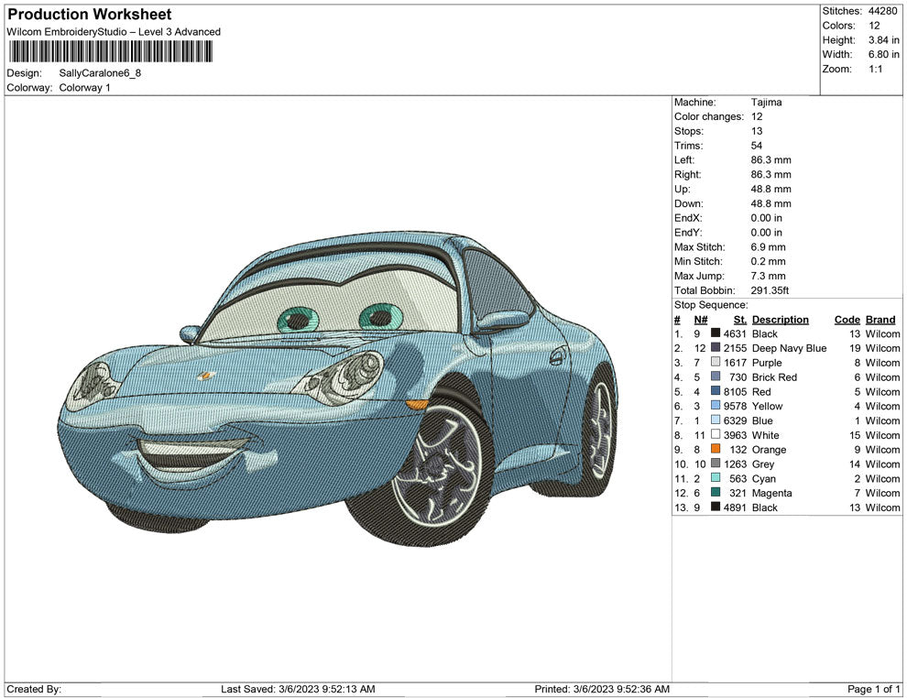The height and width of the screenshot is (698, 907).
Task: Click the Total Bobbin value 291.35ft
Action: coord(770,290)
